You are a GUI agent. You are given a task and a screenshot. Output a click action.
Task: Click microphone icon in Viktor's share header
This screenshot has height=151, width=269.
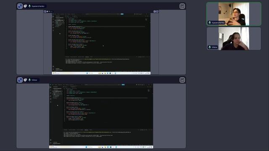point(29,80)
